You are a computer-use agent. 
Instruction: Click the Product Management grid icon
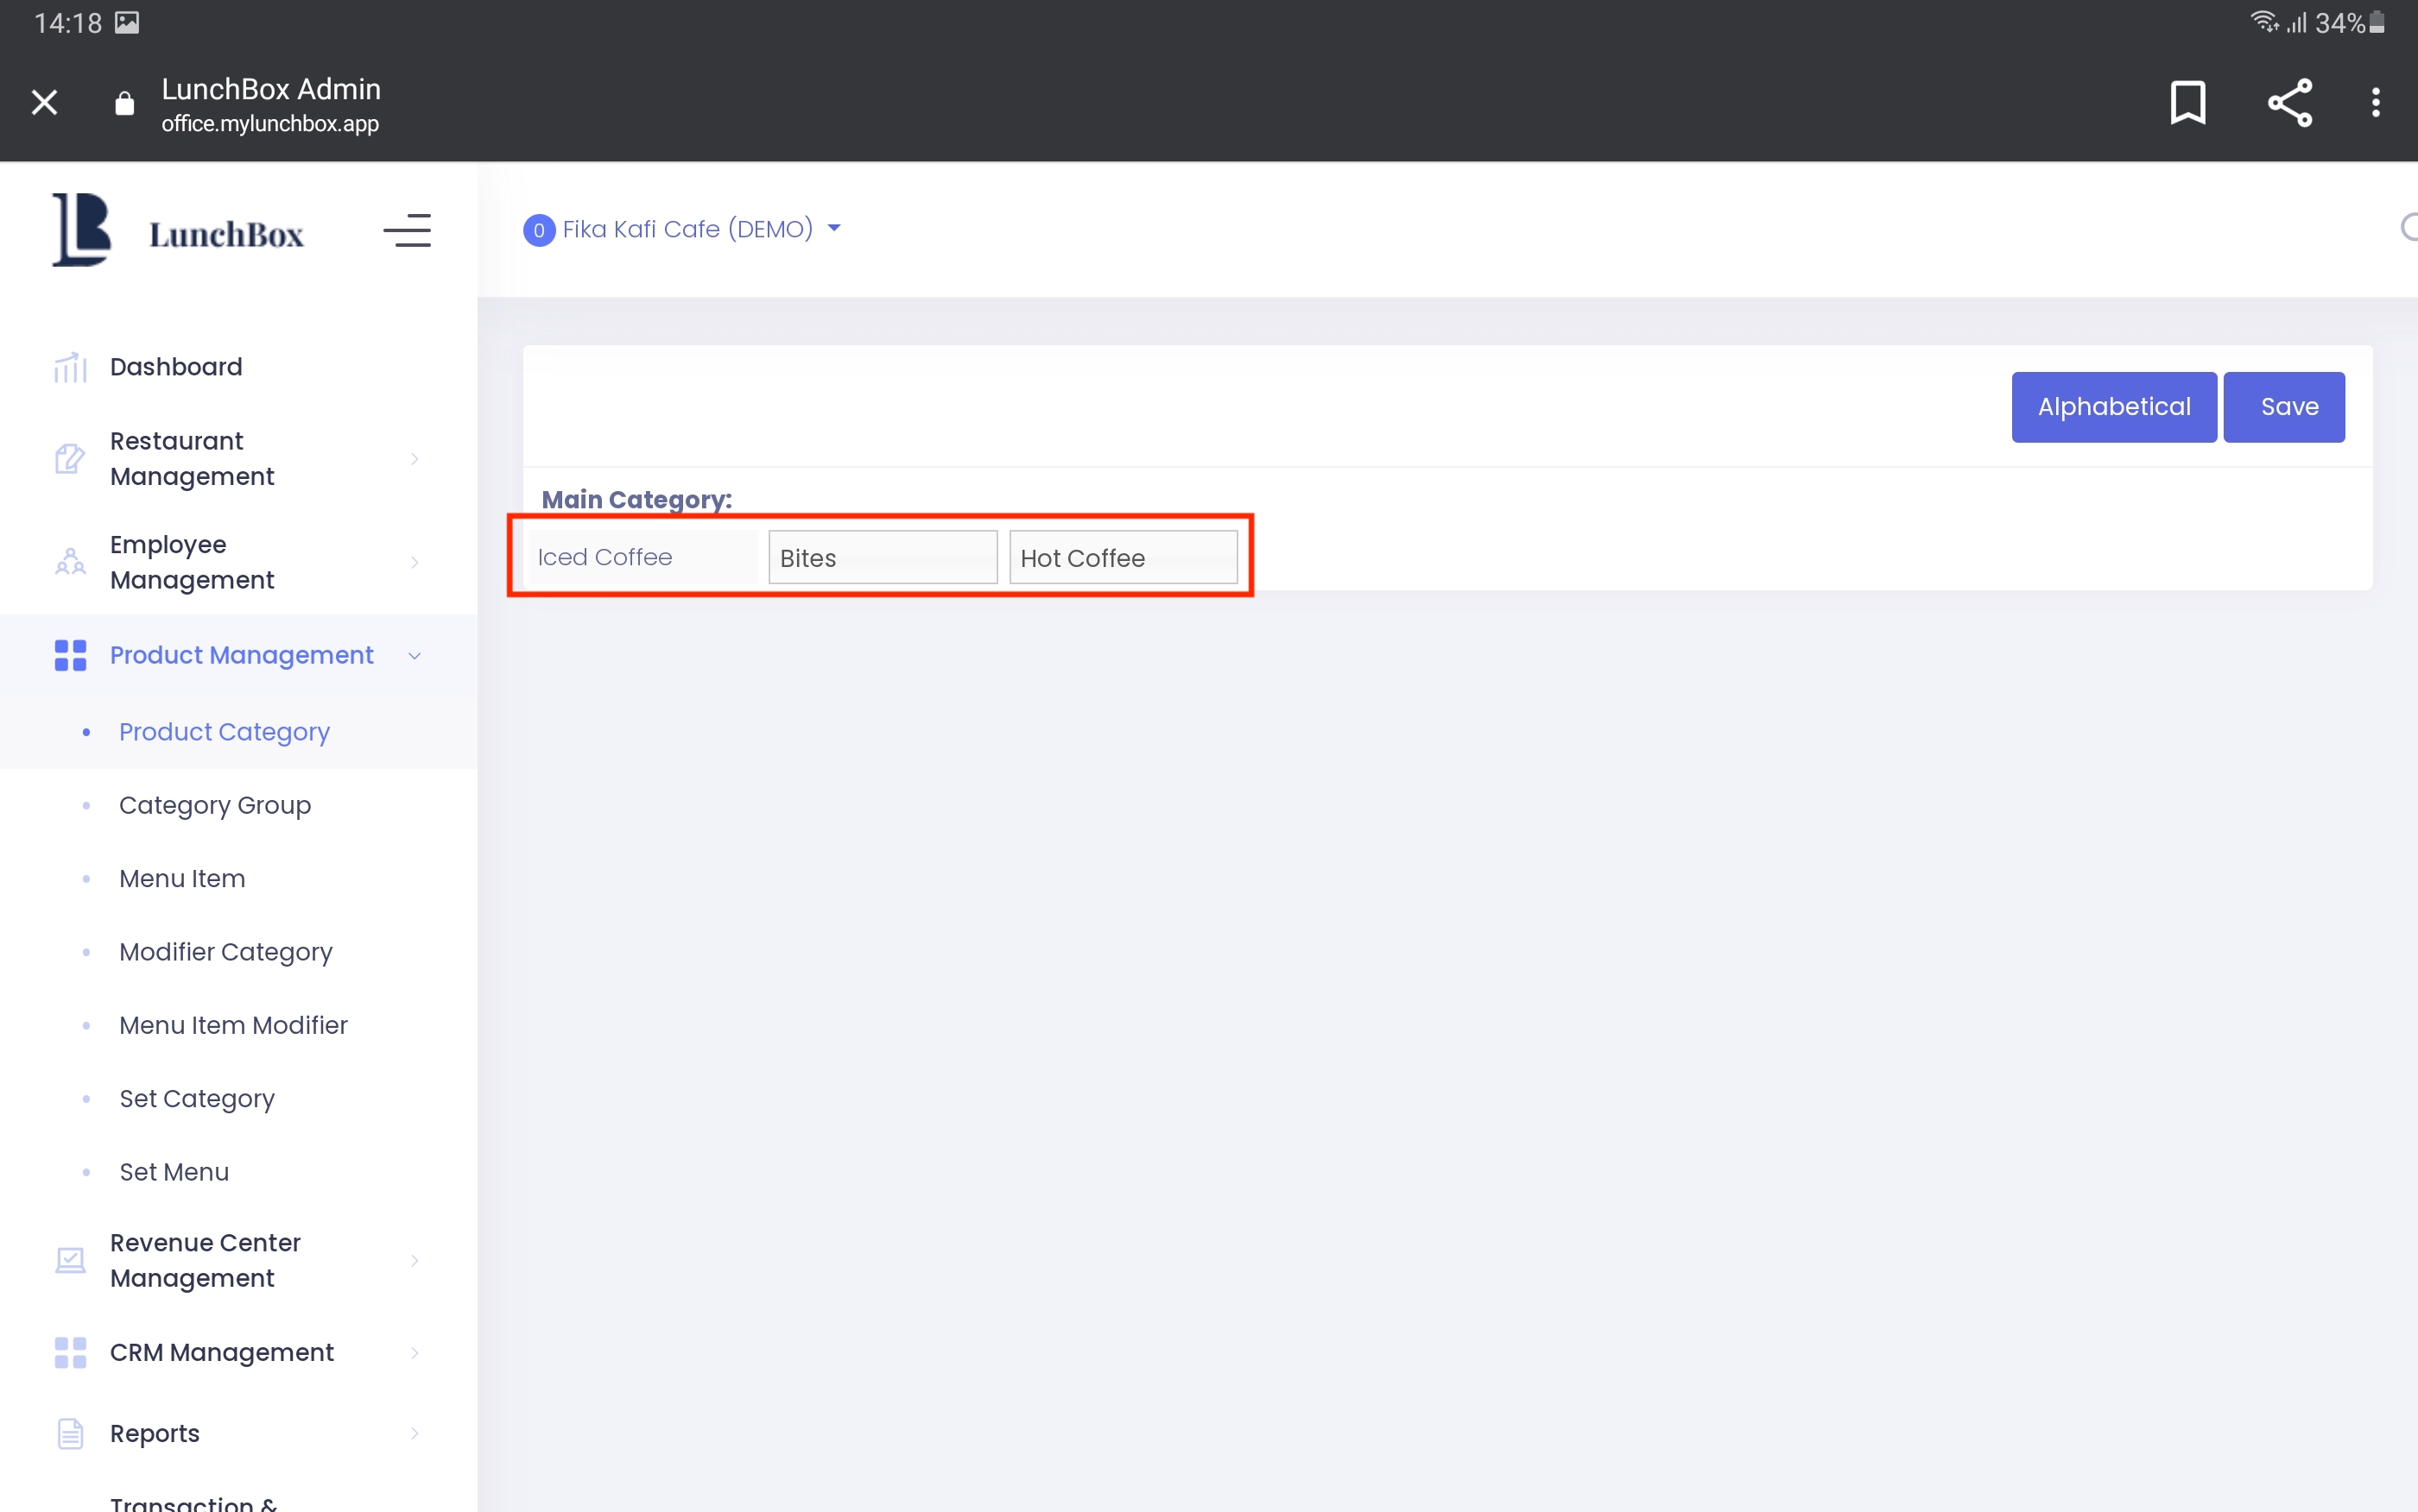click(70, 656)
